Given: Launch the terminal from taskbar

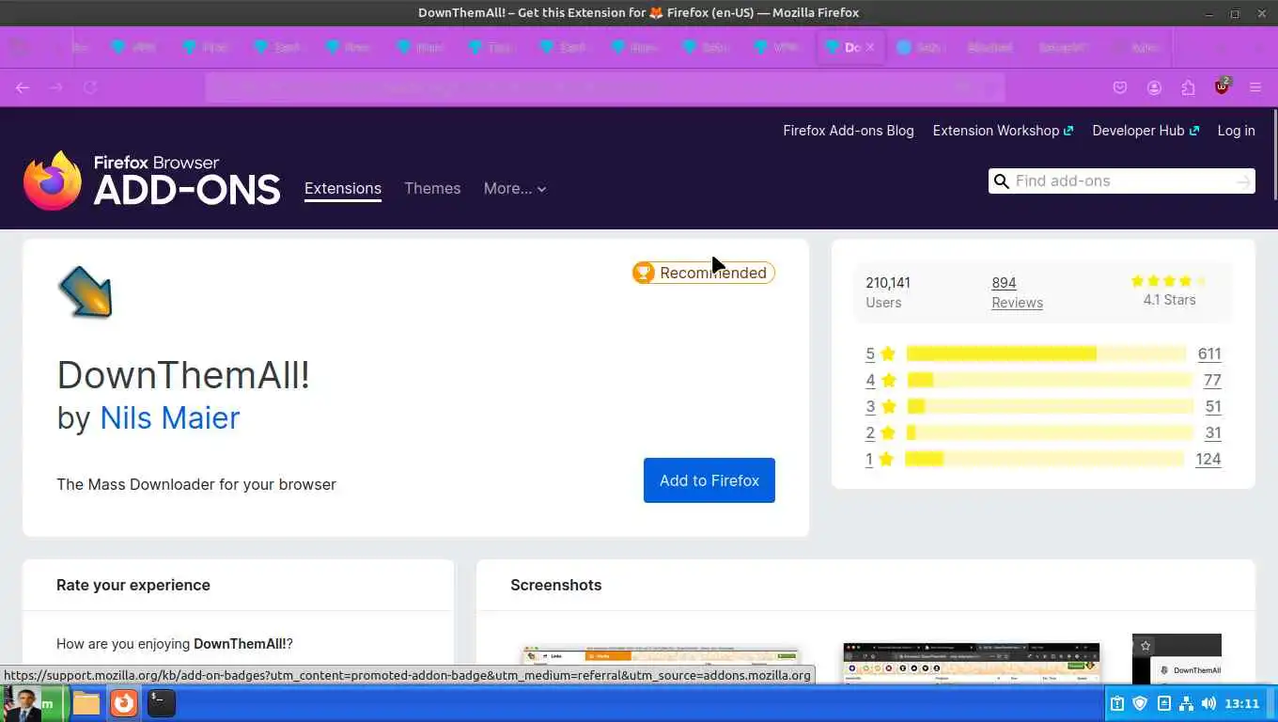Looking at the screenshot, I should pyautogui.click(x=162, y=703).
